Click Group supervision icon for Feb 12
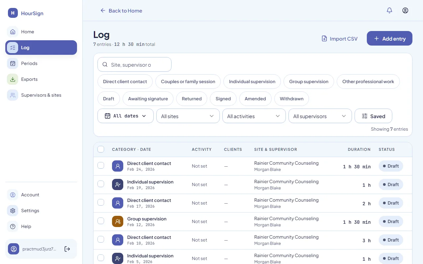 pos(118,221)
